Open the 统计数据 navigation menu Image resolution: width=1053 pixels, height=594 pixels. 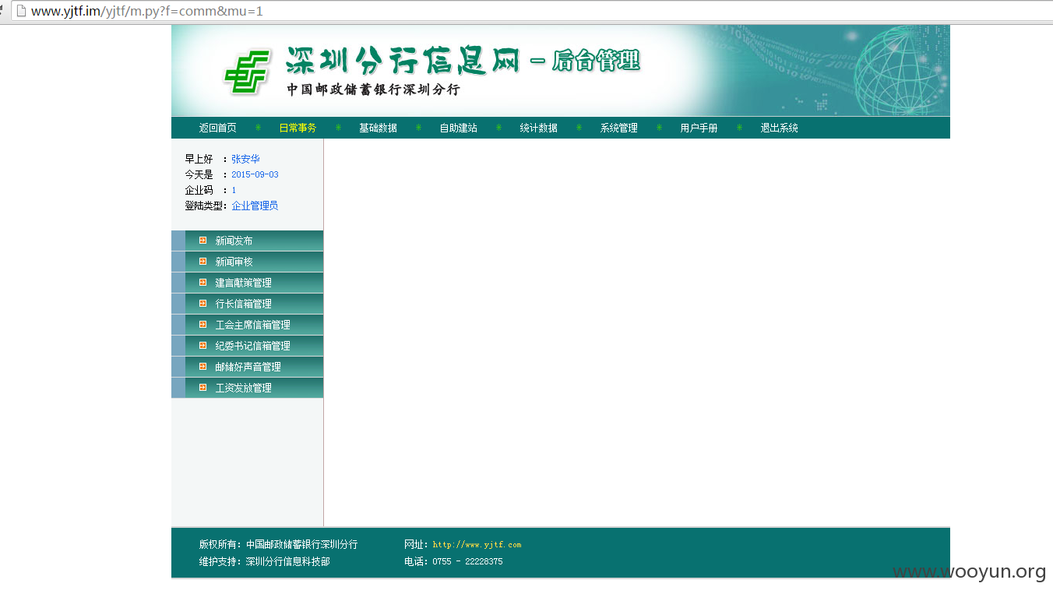(x=538, y=128)
